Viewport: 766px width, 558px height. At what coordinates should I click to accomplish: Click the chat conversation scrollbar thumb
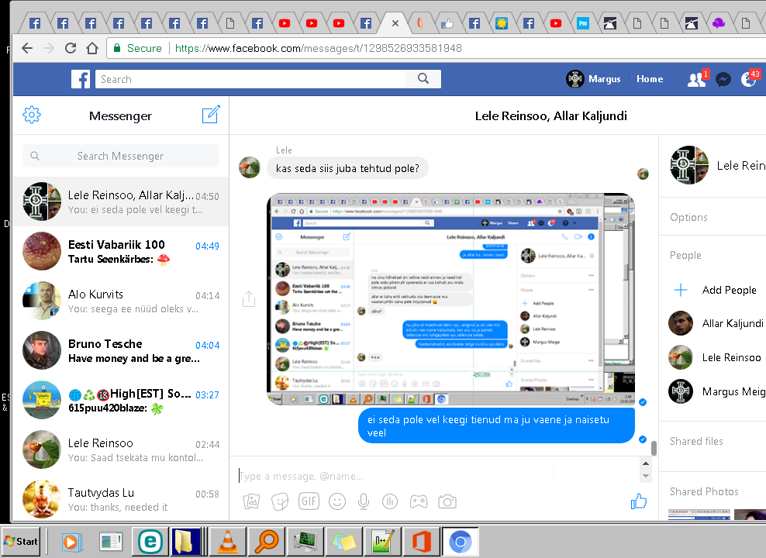654,448
